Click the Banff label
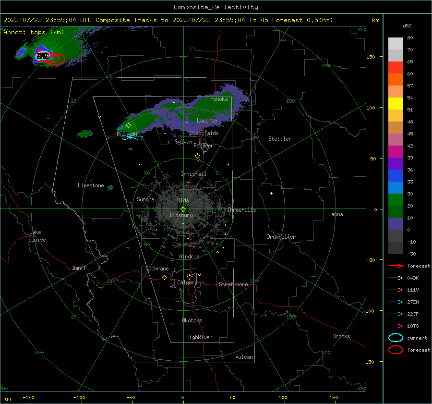The height and width of the screenshot is (404, 432). 79,268
